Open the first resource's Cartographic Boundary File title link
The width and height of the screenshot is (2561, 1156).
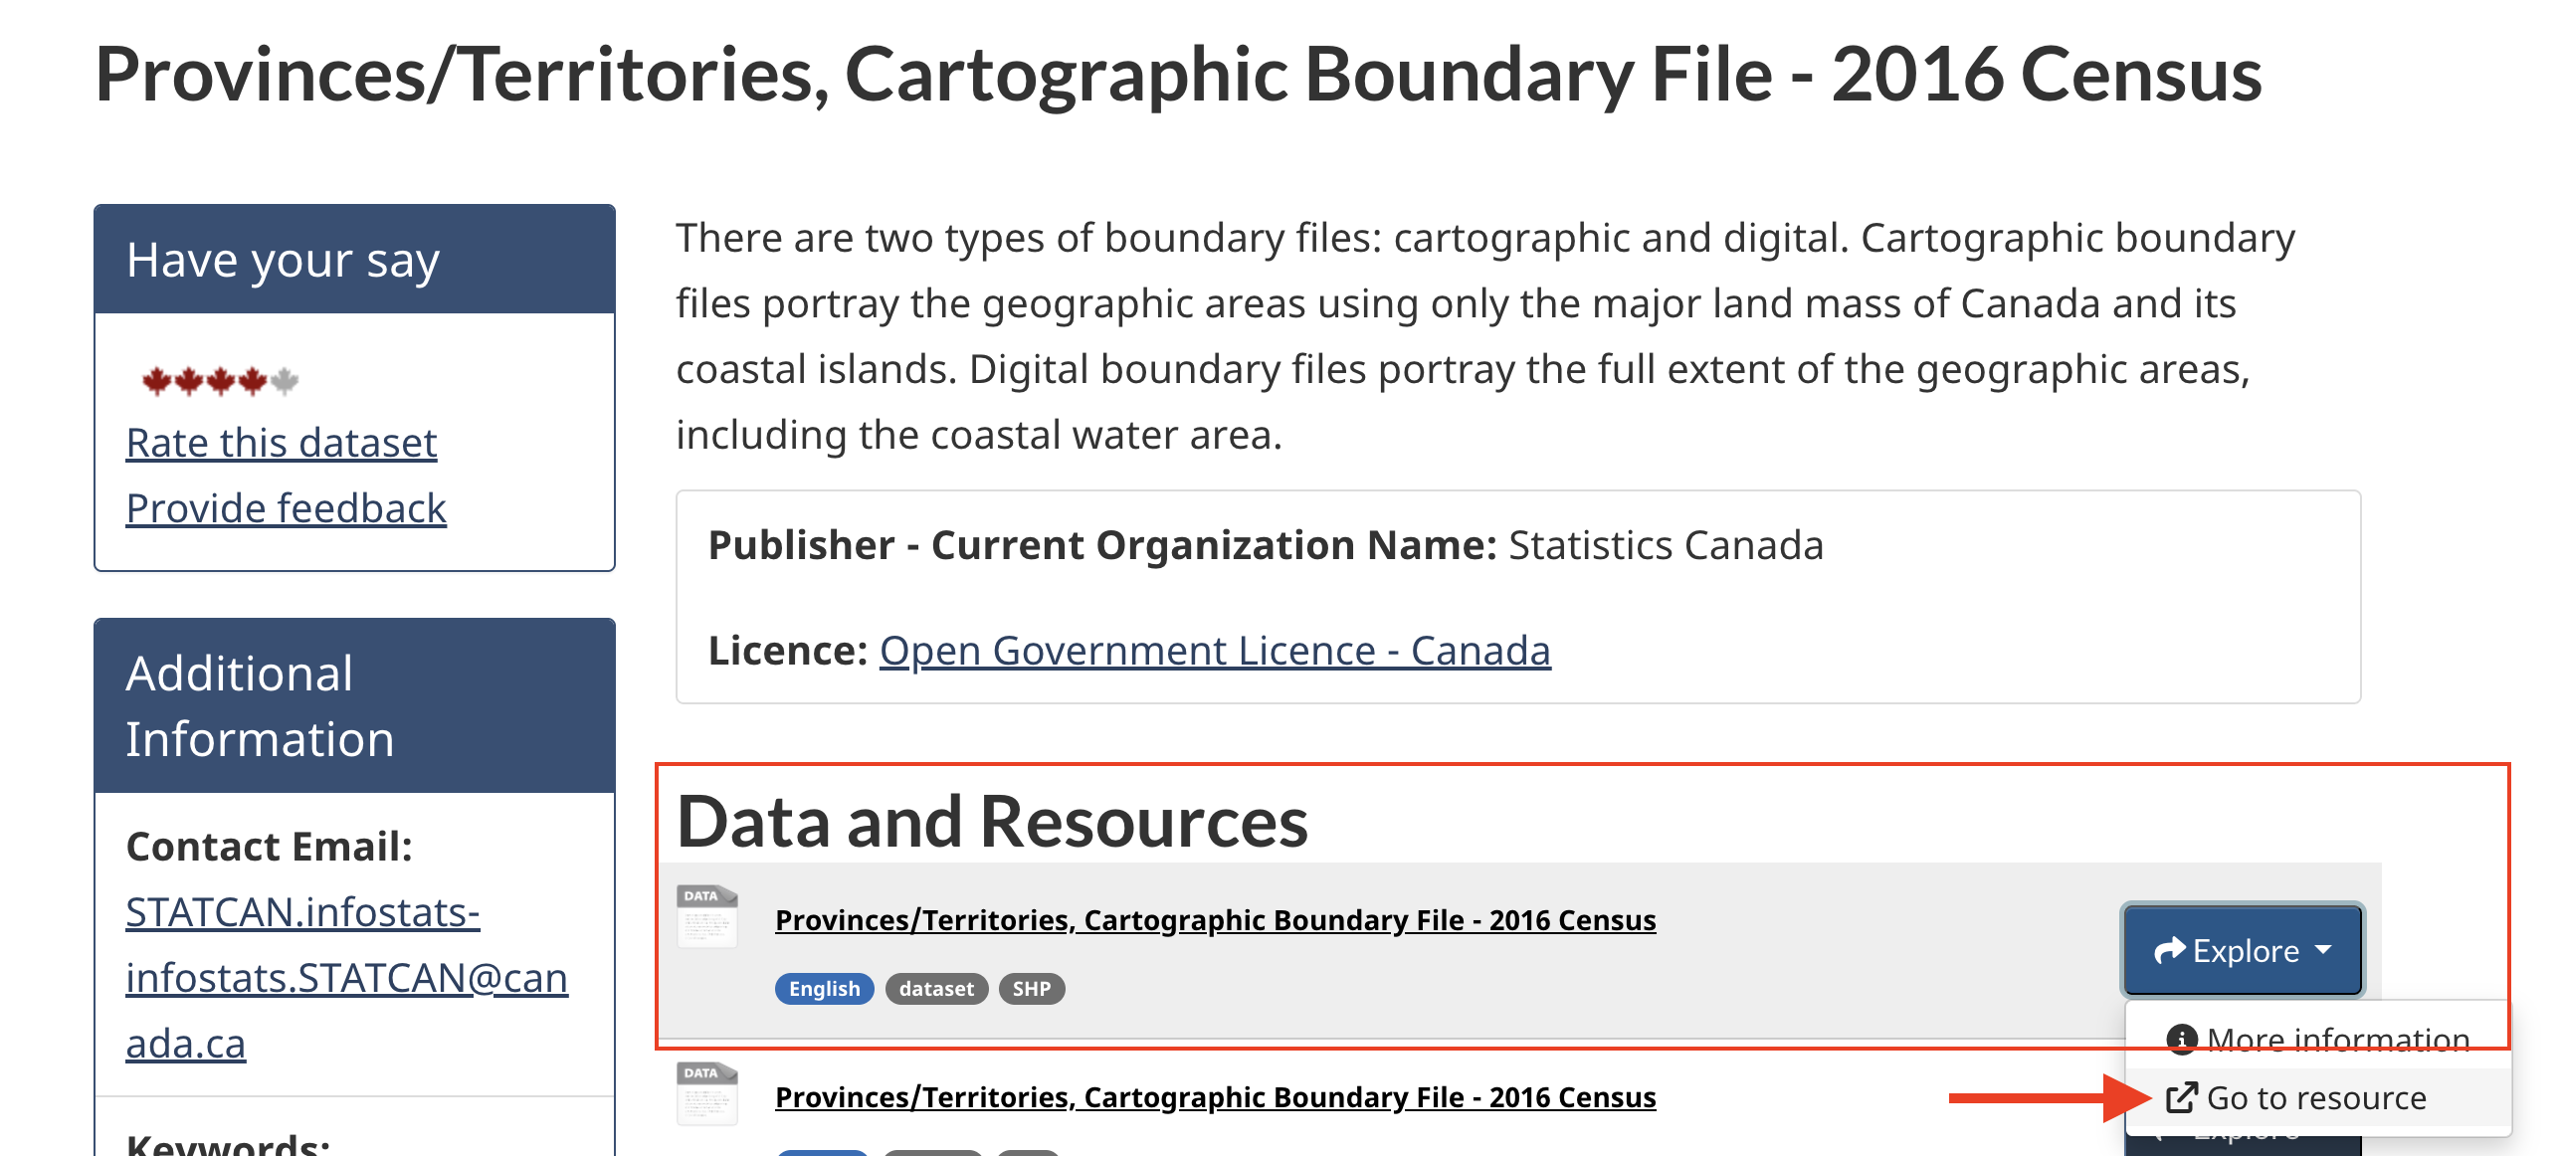point(1215,920)
